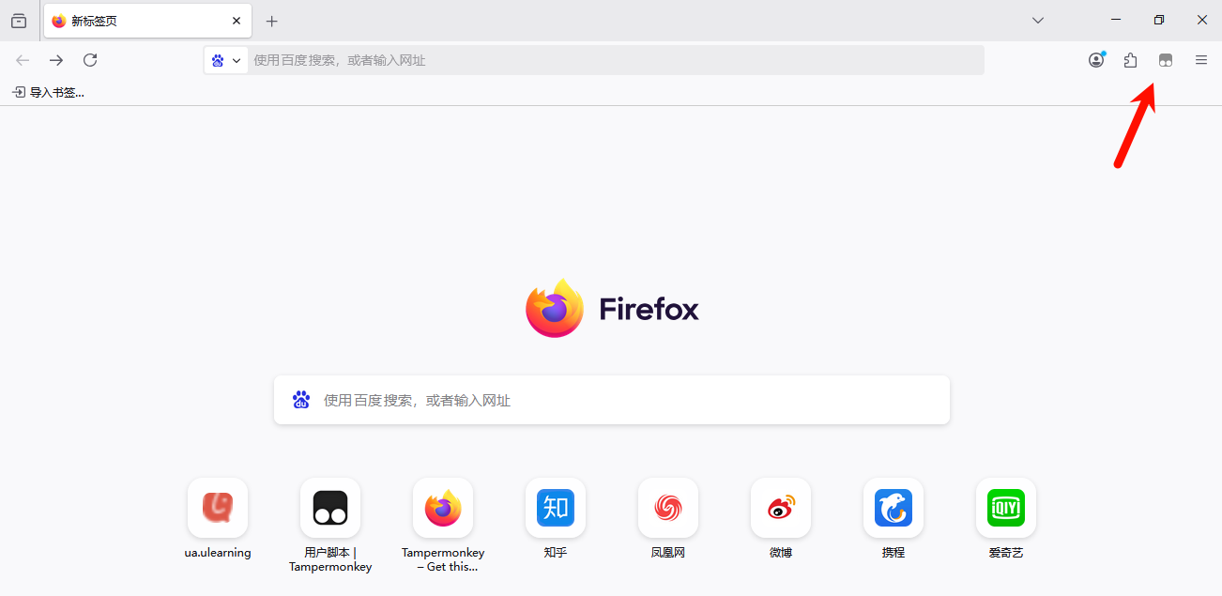This screenshot has height=596, width=1222.
Task: Open the Tampermonkey extension icon in toolbar
Action: (1166, 60)
